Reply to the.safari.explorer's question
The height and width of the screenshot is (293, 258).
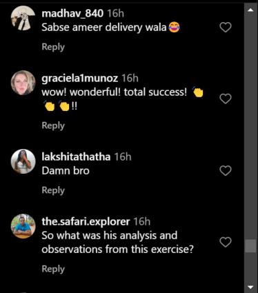point(53,269)
